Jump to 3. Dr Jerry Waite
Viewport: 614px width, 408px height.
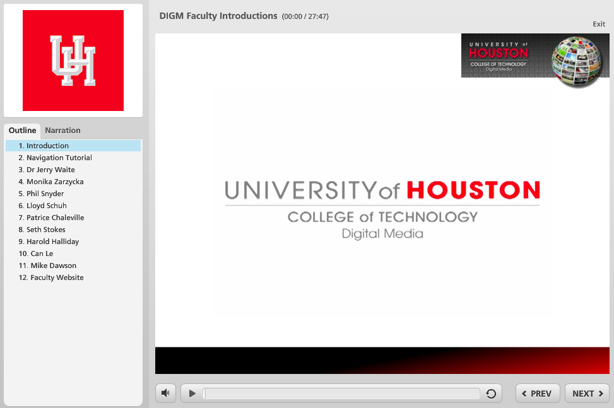(73, 170)
